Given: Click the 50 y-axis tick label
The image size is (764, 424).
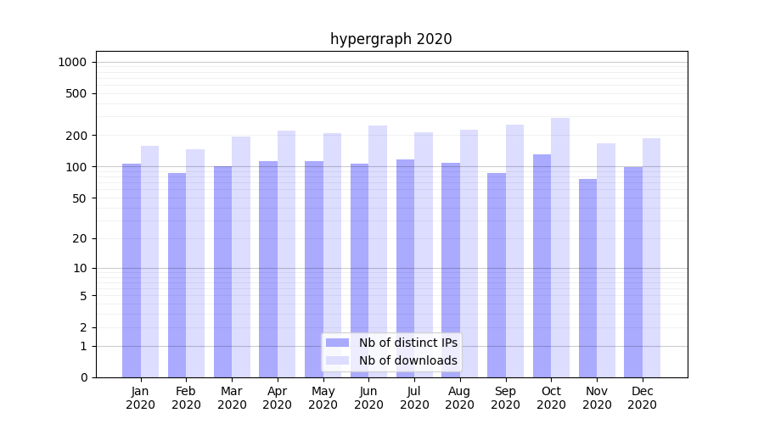Looking at the screenshot, I should click(x=79, y=198).
